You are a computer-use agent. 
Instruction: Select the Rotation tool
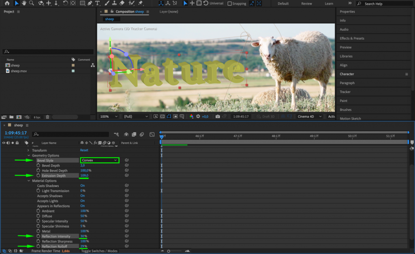pos(66,4)
